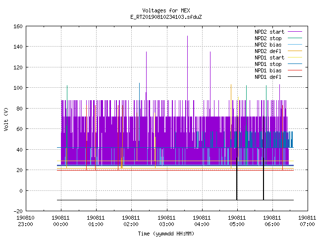Select the filename E_RT20190810234103.sfduZ subtitle
This screenshot has width=317, height=238.
[166, 17]
